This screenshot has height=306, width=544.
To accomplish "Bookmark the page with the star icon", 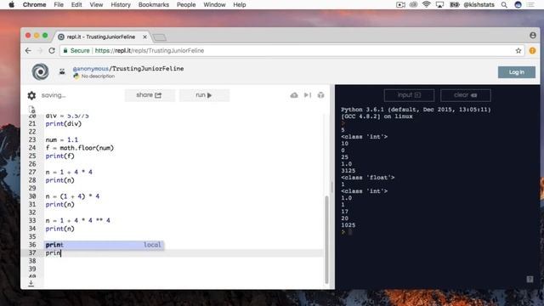I will pos(518,51).
